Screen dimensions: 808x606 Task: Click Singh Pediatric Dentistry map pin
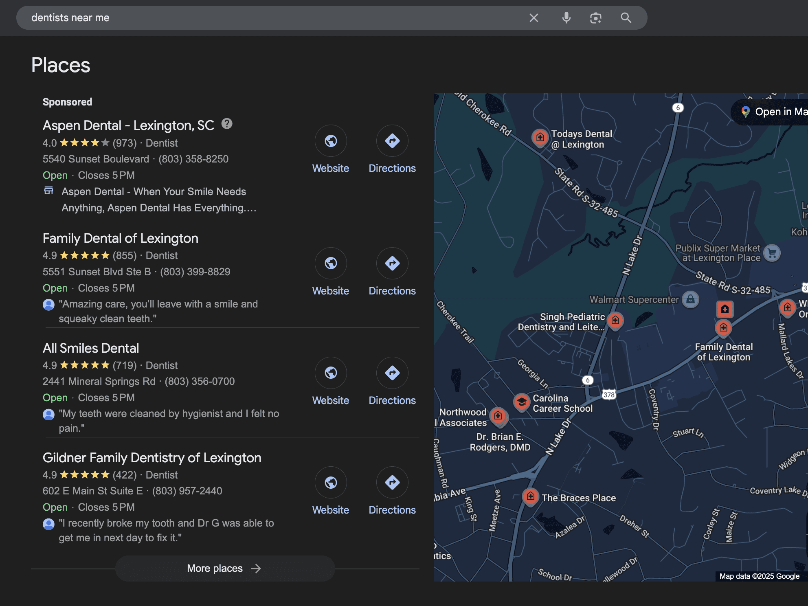click(615, 321)
